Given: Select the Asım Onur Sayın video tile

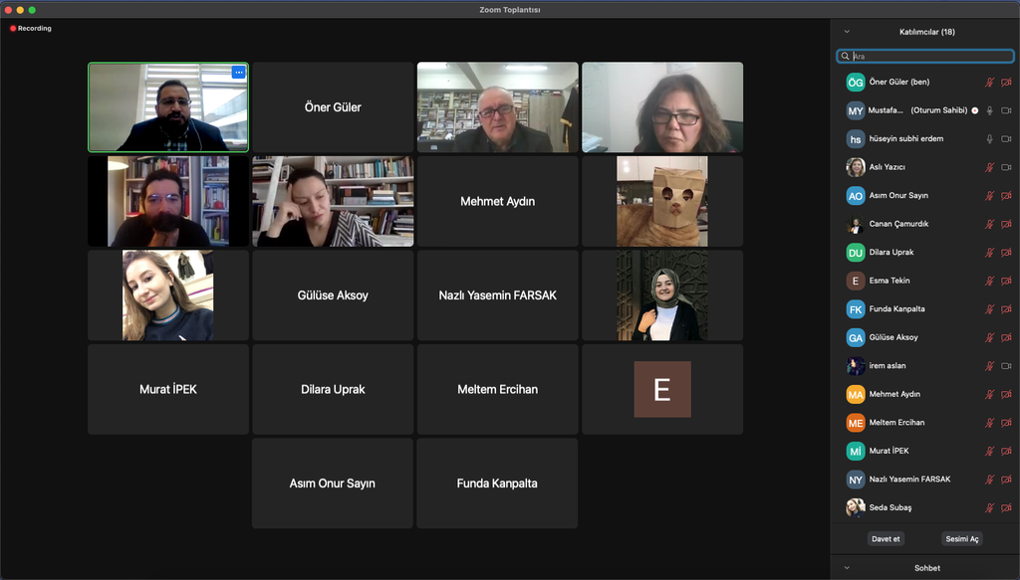Looking at the screenshot, I should [333, 483].
